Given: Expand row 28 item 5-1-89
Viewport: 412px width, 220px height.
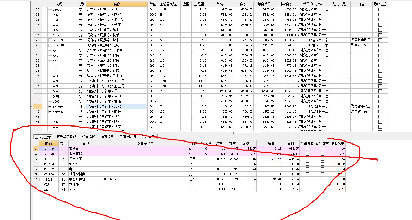Looking at the screenshot, I should [x=50, y=40].
